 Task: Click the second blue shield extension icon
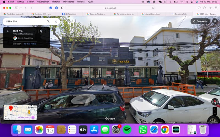pos(56,8)
